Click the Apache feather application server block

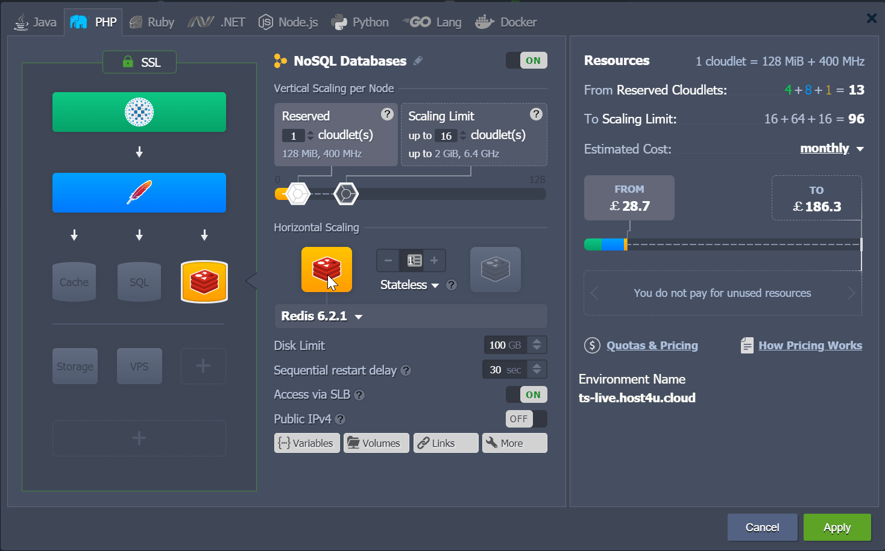139,193
